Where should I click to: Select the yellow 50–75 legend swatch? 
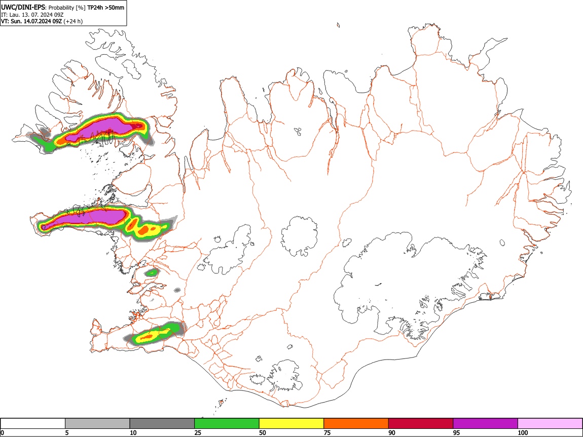(291, 424)
